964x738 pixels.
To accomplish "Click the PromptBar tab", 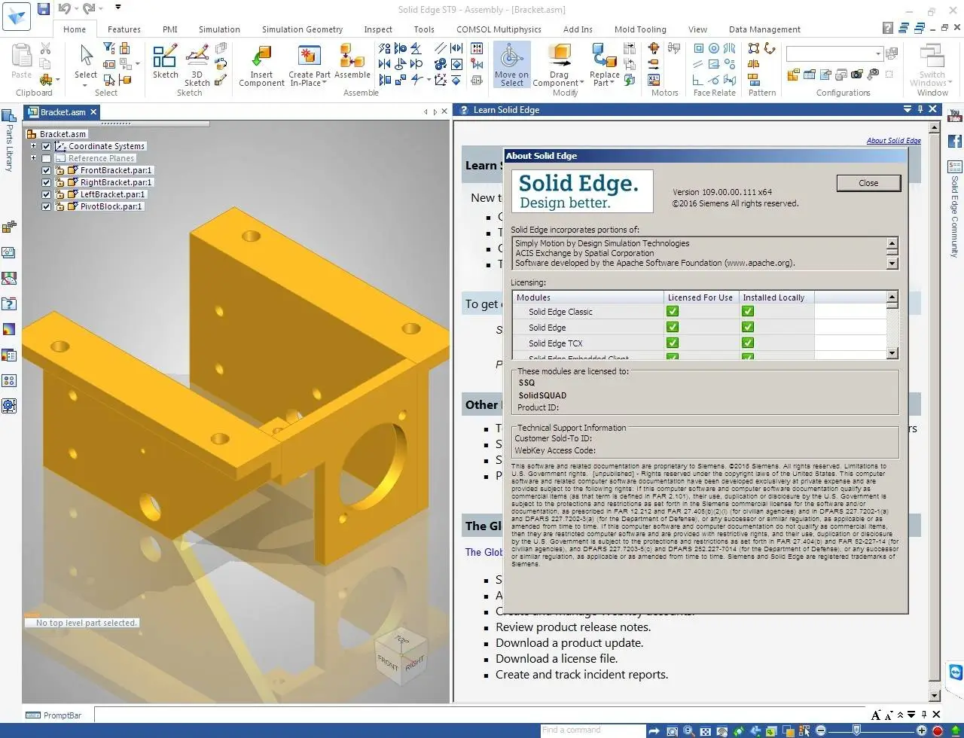I will 54,715.
